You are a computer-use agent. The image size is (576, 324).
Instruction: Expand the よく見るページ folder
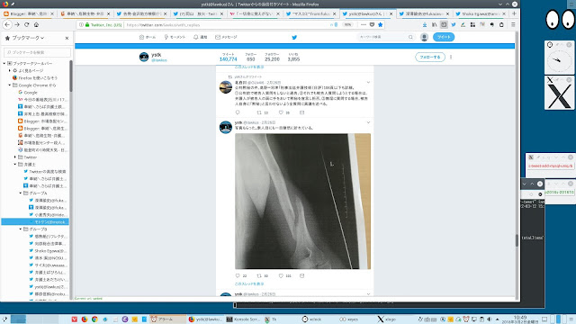click(10, 70)
